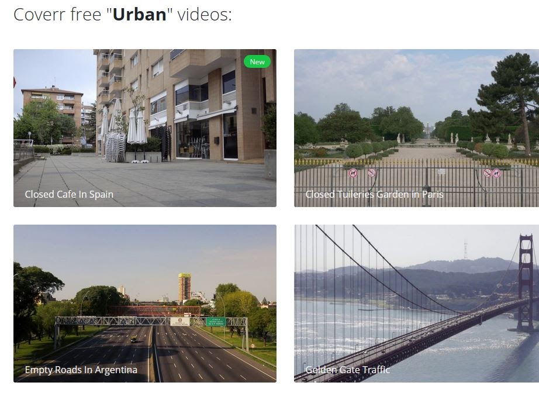Open the Tuileries Garden video thumbnail
The image size is (539, 403).
point(417,128)
